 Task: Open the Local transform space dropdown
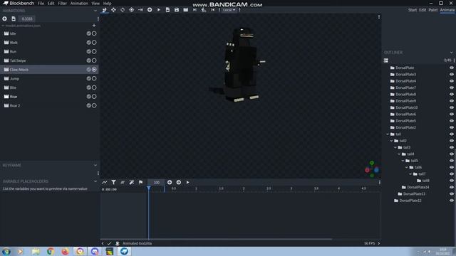tap(229, 10)
